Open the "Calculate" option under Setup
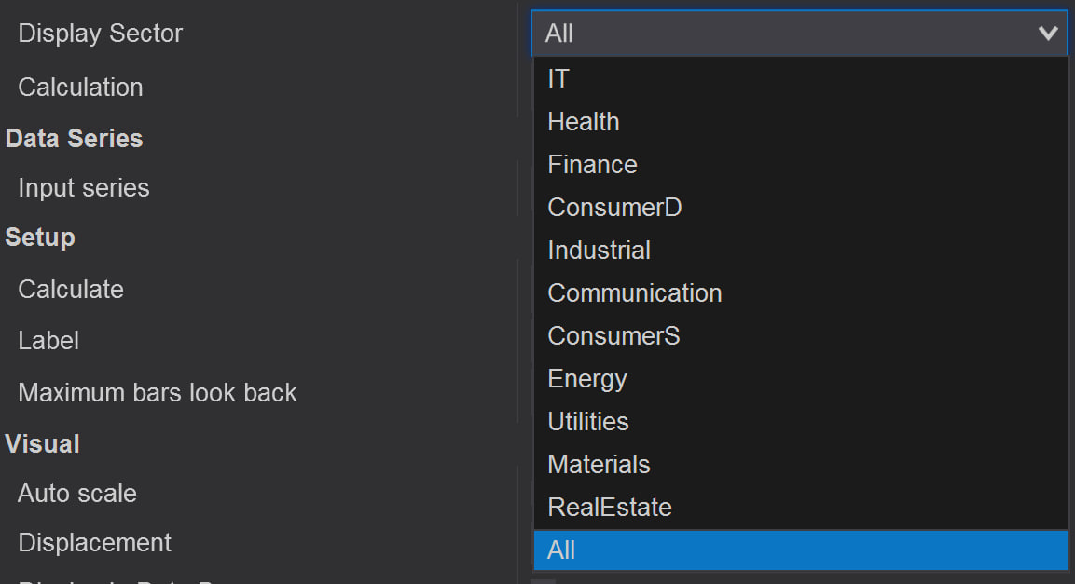 (x=70, y=289)
